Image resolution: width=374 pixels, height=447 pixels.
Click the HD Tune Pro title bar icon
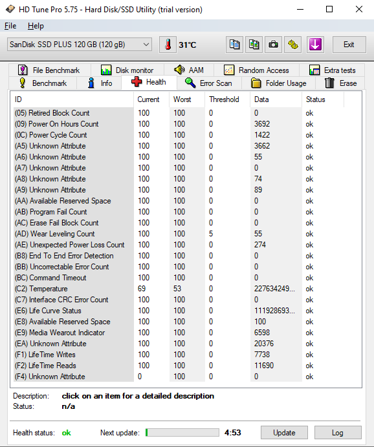pyautogui.click(x=10, y=10)
